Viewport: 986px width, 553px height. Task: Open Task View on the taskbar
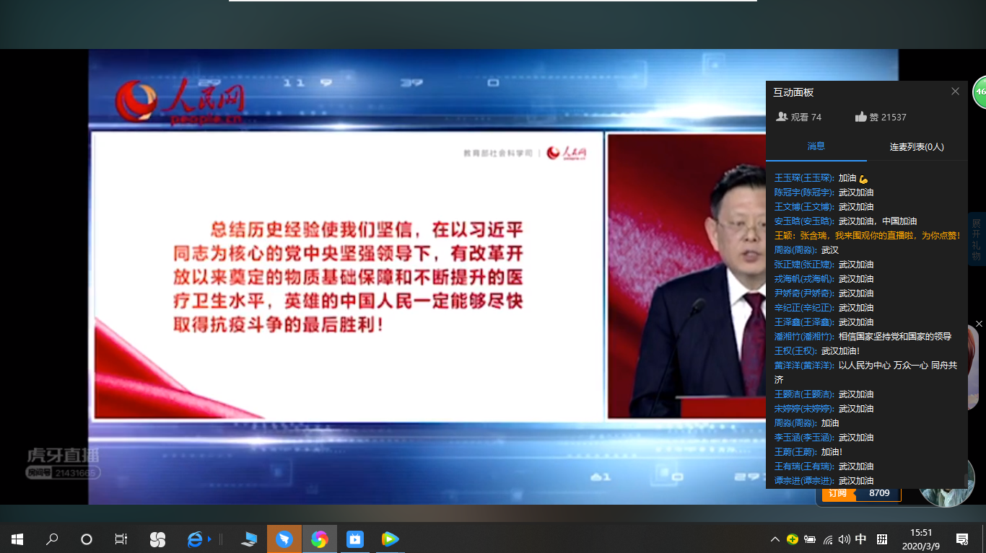(121, 539)
